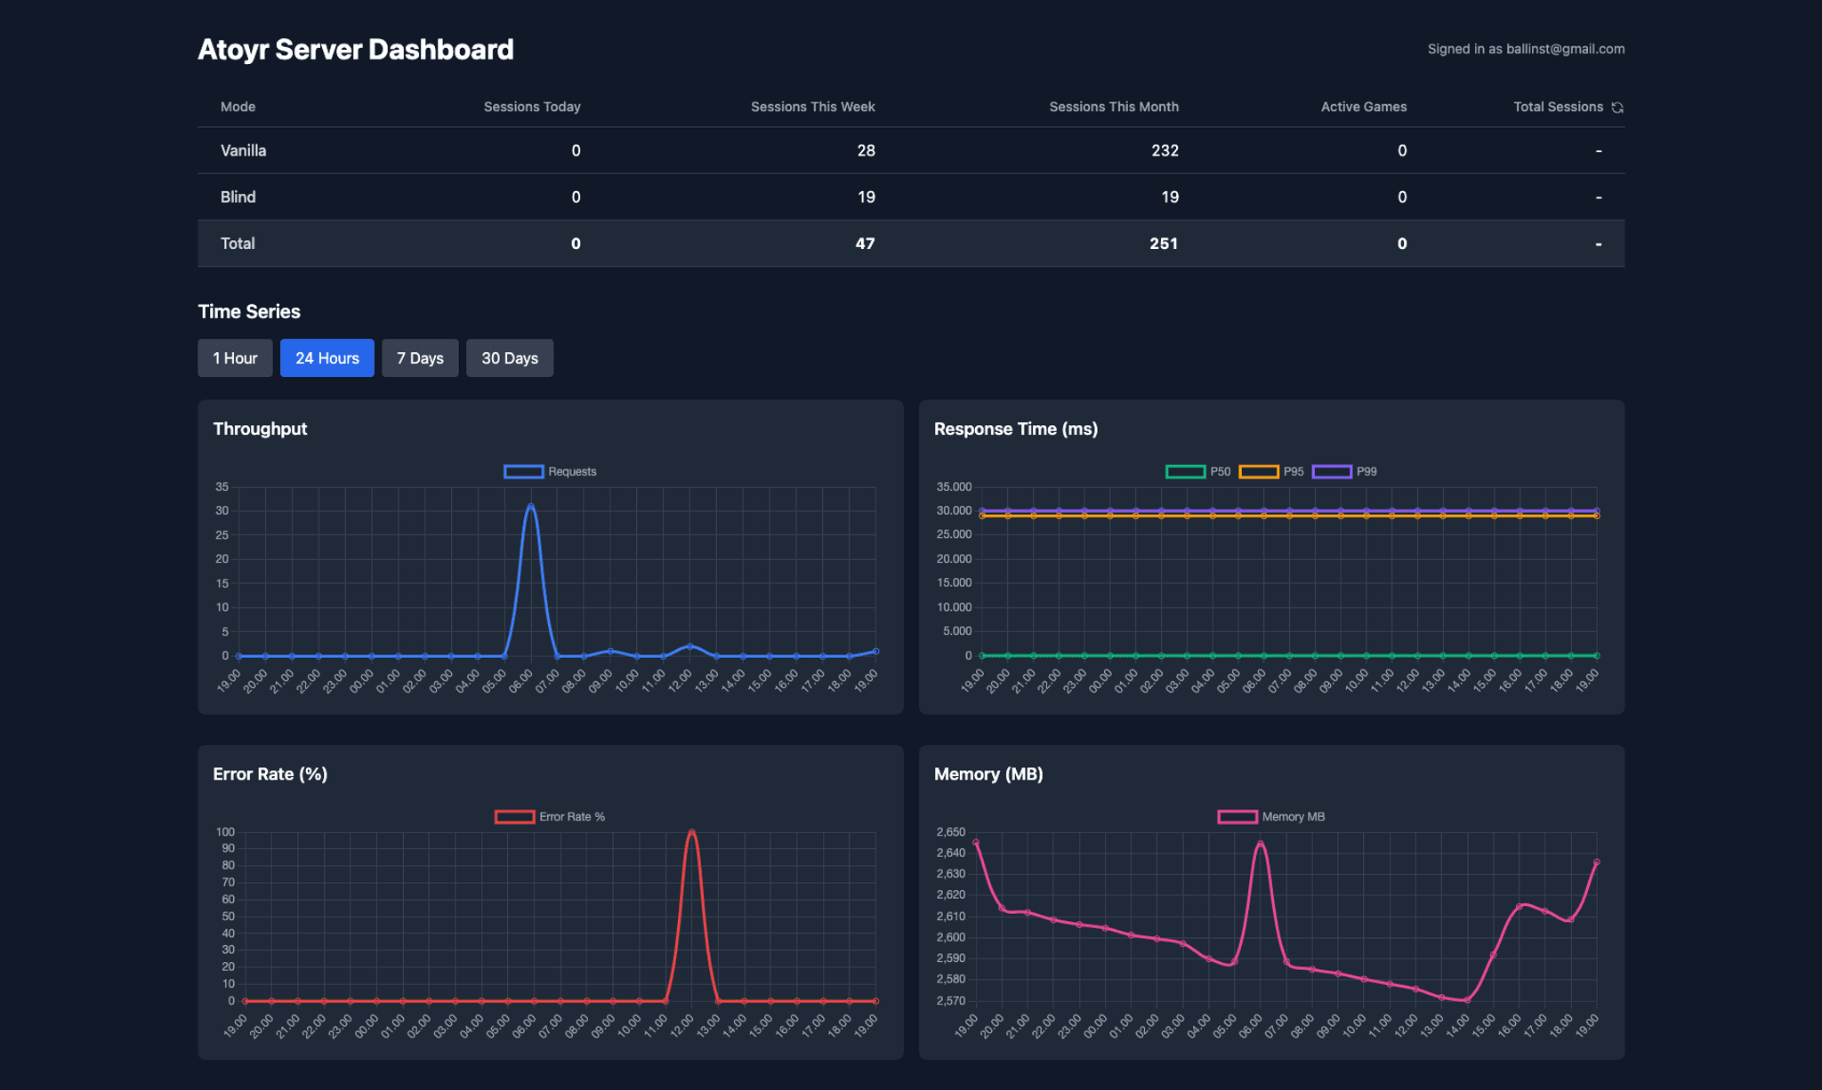Click the Sessions This Month column header

click(x=1114, y=107)
